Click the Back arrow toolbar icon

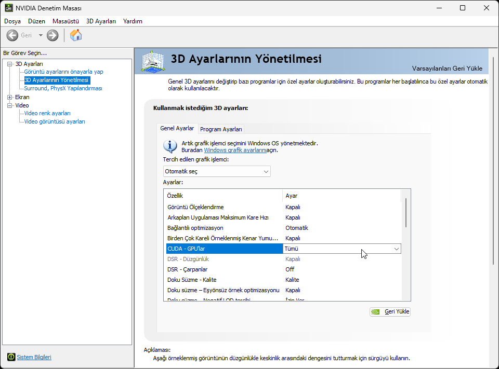click(x=12, y=35)
